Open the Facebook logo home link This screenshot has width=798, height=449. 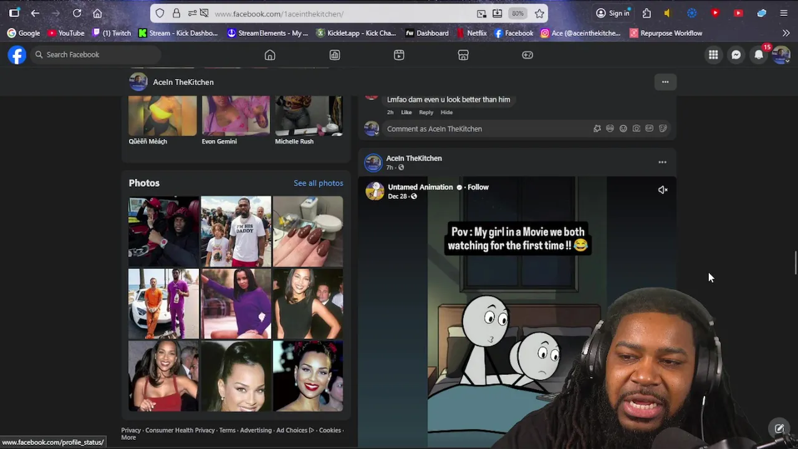click(17, 55)
